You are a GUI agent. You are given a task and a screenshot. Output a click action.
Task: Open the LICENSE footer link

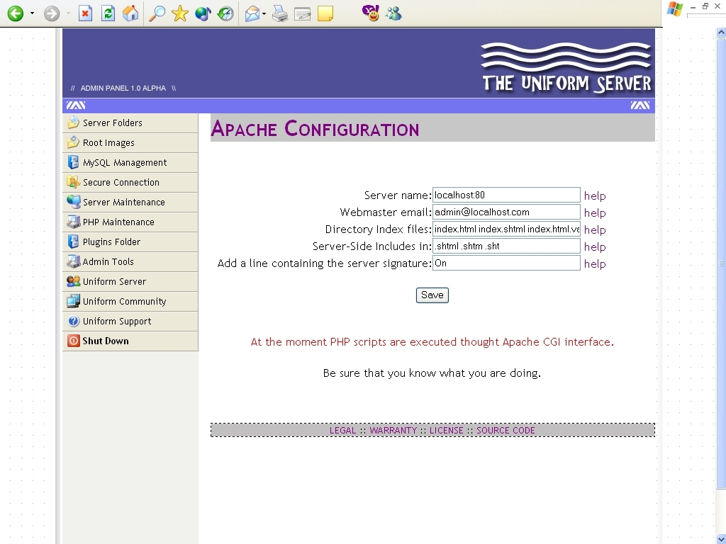coord(447,431)
